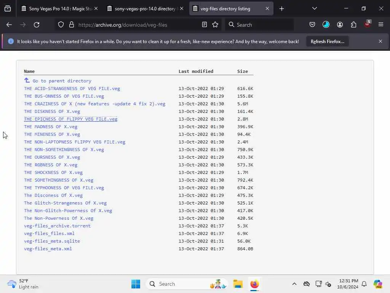
Task: Open THE TYPHOONESS OF VEG FILE.veg
Action: coord(64,188)
